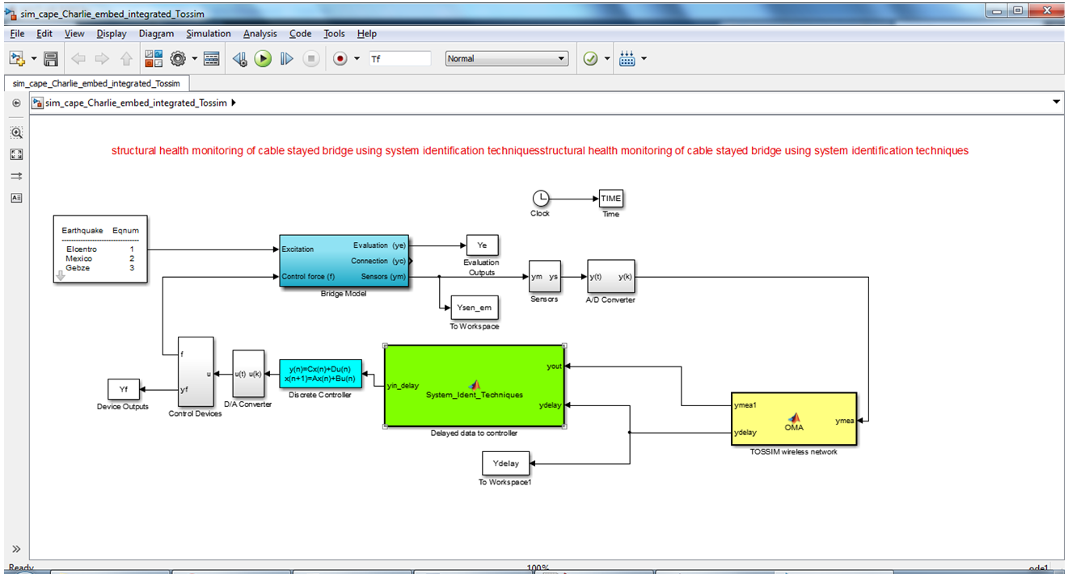Open the File menu
Image resolution: width=1068 pixels, height=574 pixels.
[17, 34]
